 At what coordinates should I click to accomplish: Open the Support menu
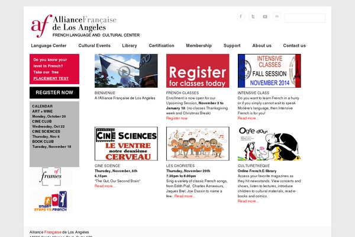pos(232,46)
